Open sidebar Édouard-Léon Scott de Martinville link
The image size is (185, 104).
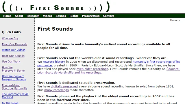tap(14, 87)
